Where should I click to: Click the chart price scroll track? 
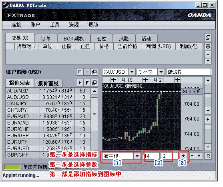coord(208,96)
